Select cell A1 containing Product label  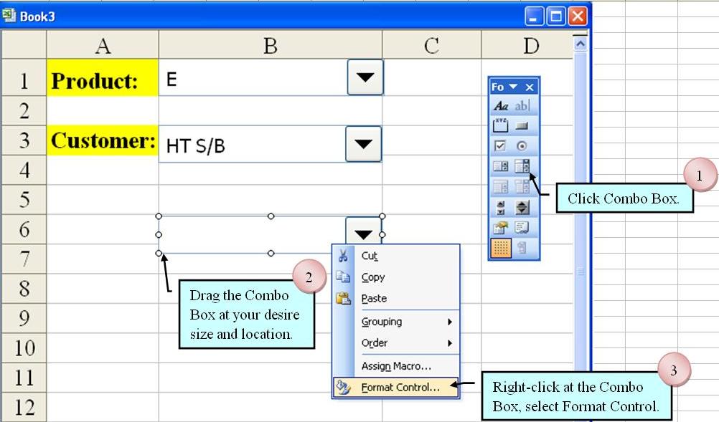[x=102, y=79]
